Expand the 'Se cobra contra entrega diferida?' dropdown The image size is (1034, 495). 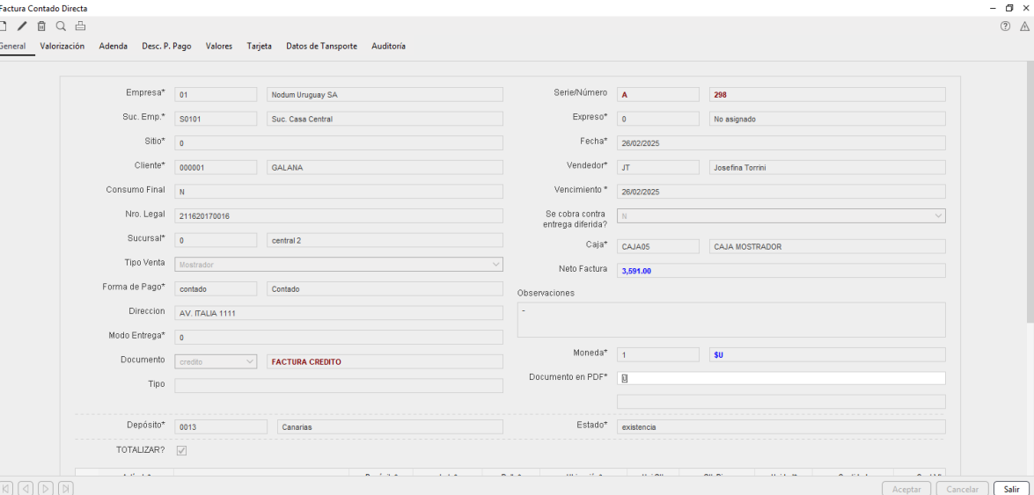(938, 215)
